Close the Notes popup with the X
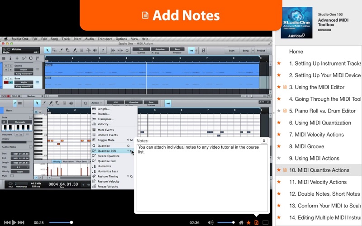The width and height of the screenshot is (362, 226). [x=264, y=141]
